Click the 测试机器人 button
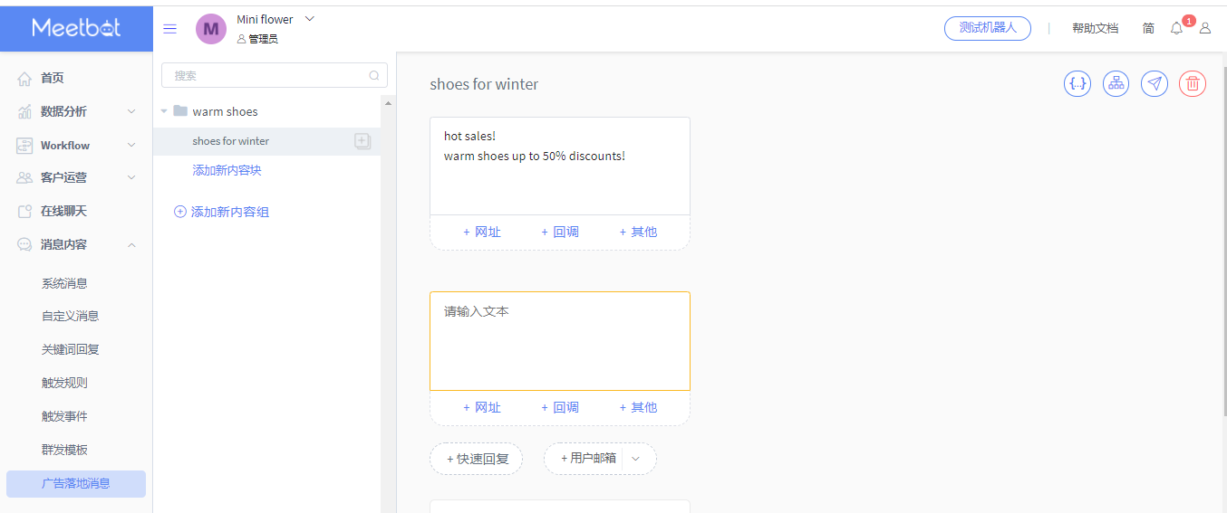Viewport: 1227px width, 513px height. 988,28
